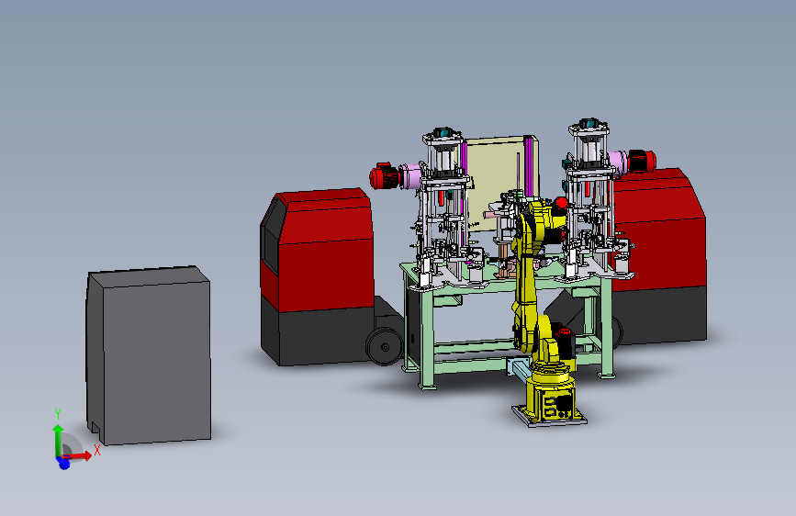Select the red motor on right press
Screen dimensions: 796x516
point(642,161)
